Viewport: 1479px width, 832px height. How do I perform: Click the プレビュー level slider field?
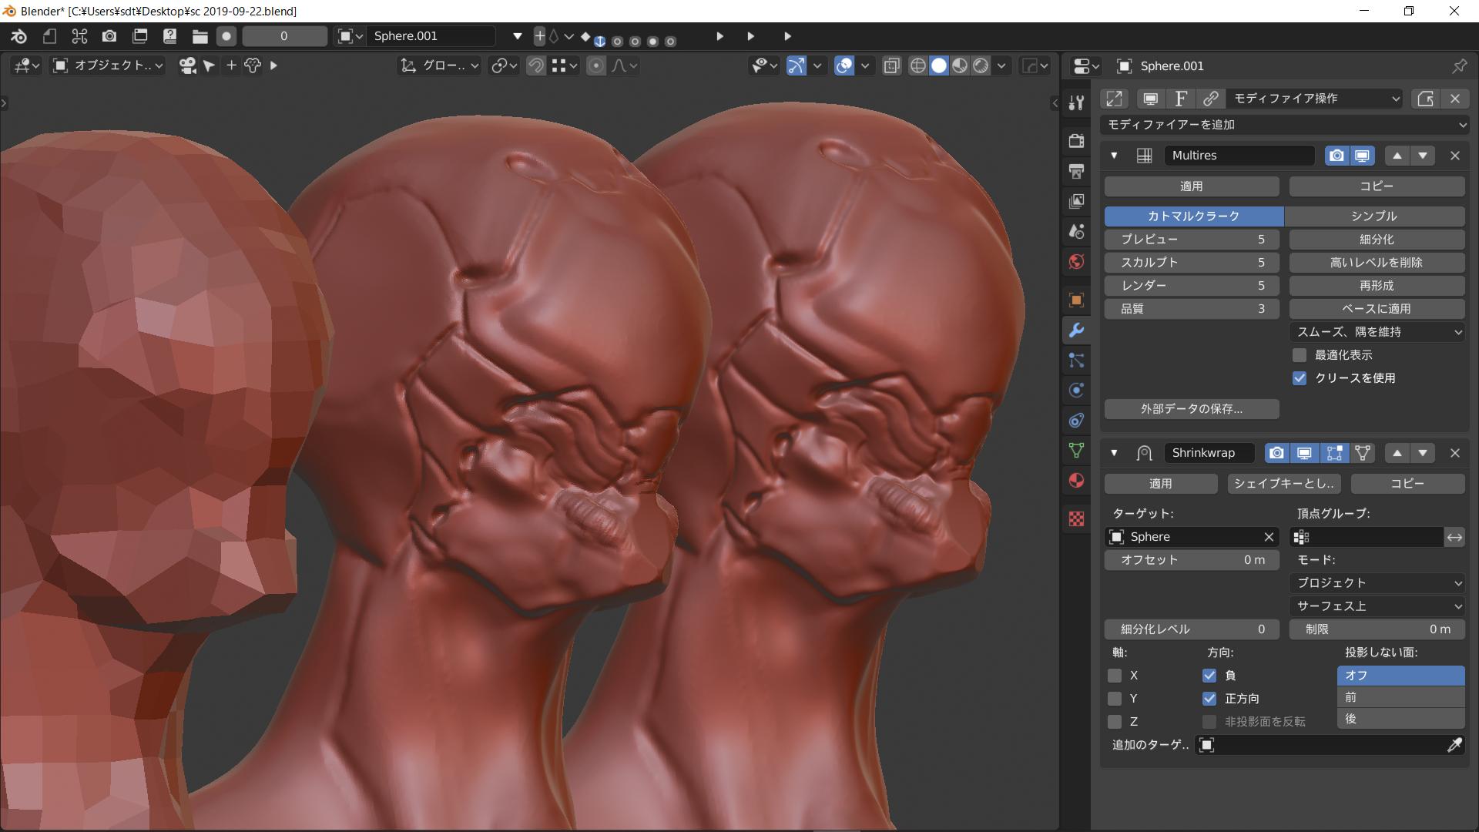pyautogui.click(x=1191, y=240)
